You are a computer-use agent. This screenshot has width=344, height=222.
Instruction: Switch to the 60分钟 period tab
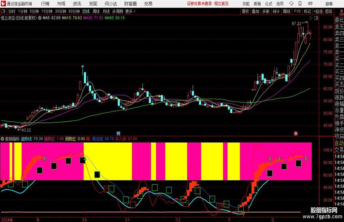tap(74, 11)
